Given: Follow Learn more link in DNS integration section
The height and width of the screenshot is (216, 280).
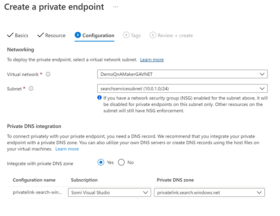Looking at the screenshot, I should (x=67, y=149).
